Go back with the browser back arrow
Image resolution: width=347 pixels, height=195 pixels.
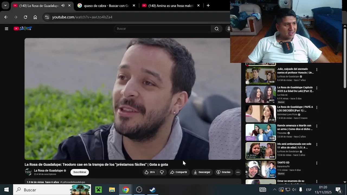6,17
